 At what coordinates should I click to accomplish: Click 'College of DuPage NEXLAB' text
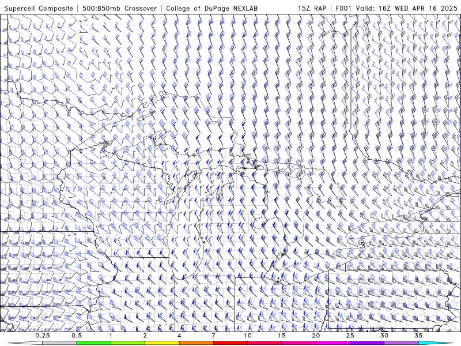click(211, 8)
